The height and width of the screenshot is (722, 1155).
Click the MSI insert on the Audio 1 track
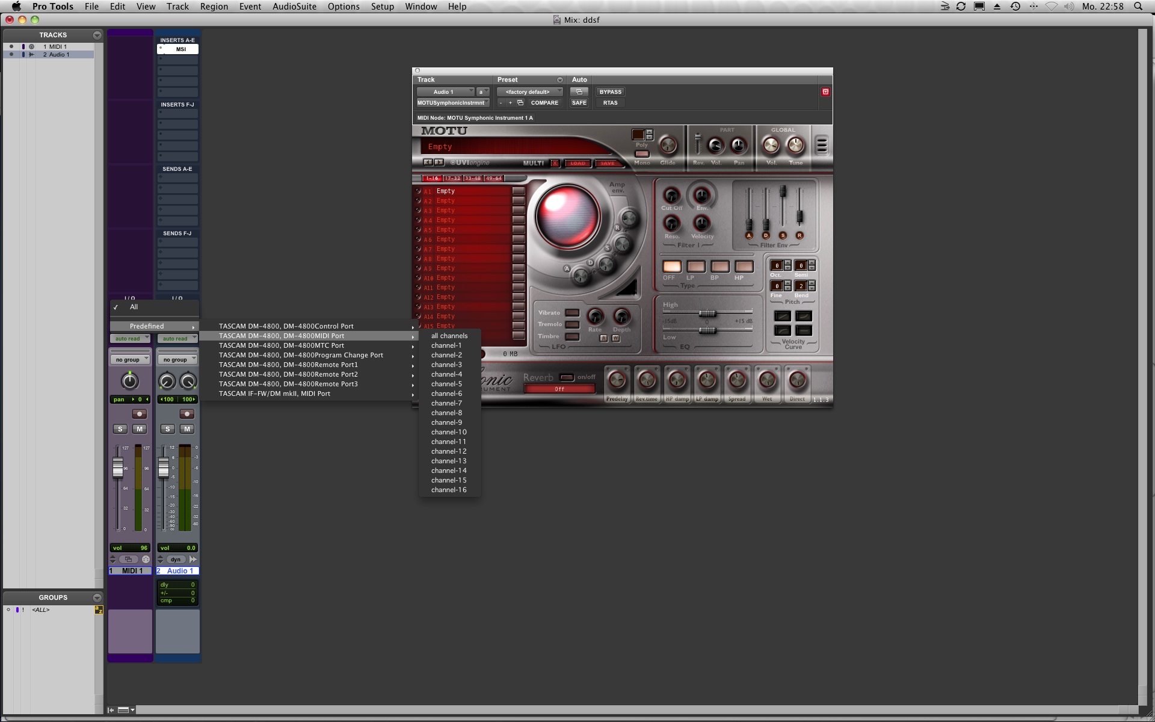(x=178, y=49)
